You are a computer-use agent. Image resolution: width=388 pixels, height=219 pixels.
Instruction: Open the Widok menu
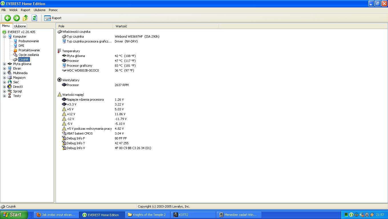tap(13, 10)
